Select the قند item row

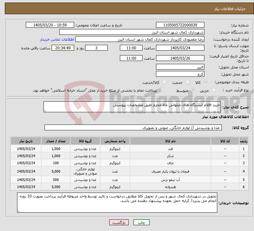coord(129,149)
